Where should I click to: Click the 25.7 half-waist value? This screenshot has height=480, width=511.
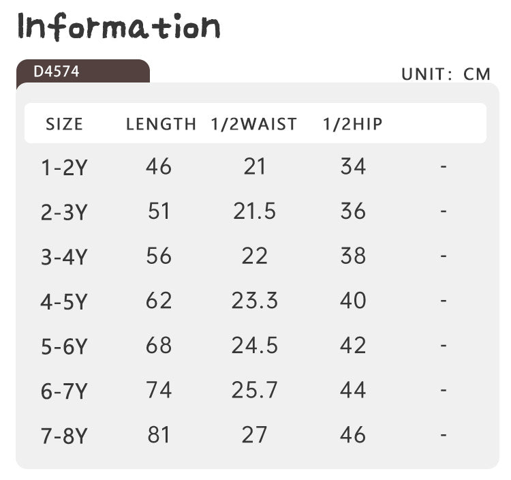coord(254,390)
